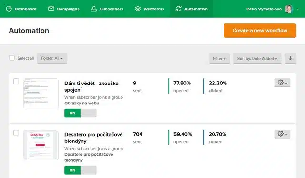
Task: Toggle sort direction arrow button
Action: click(x=290, y=58)
